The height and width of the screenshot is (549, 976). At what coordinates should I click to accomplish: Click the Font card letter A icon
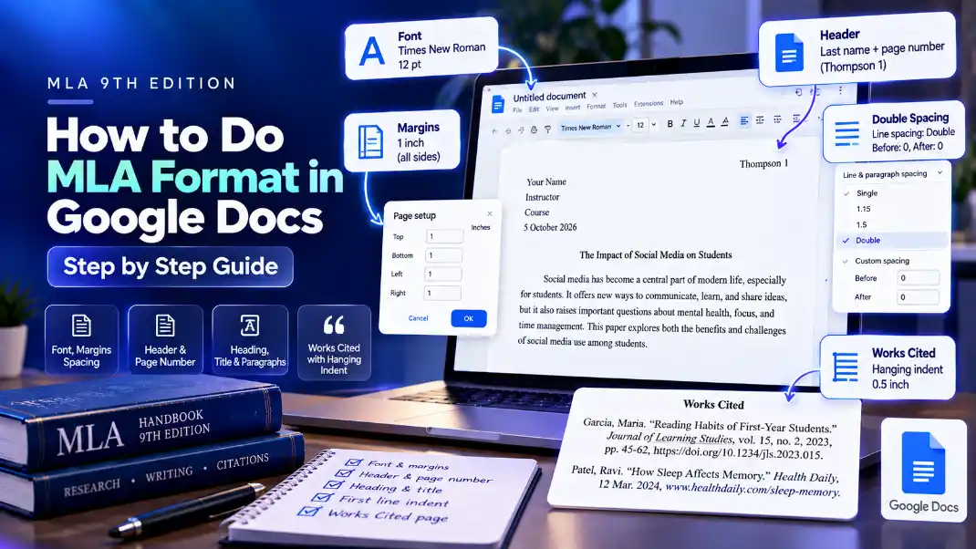click(x=372, y=51)
